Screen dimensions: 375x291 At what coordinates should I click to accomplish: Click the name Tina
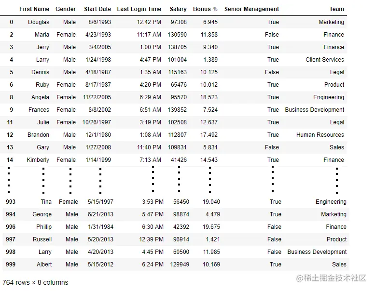[x=46, y=202]
